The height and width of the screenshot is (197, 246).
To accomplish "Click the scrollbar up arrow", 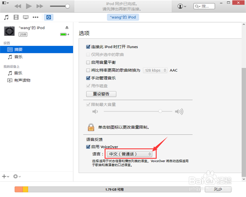I will (244, 24).
